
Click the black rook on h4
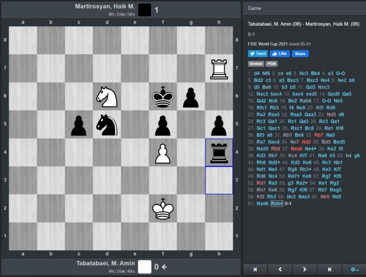pos(219,152)
